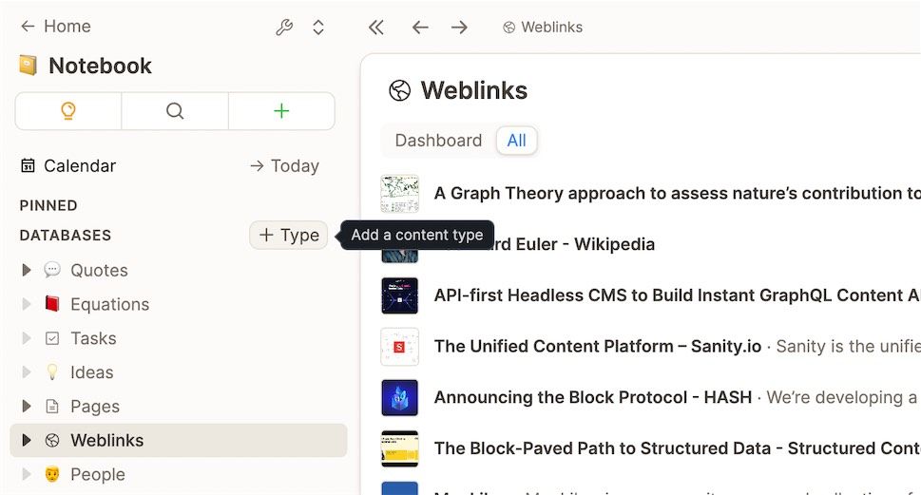Viewport: 921px width, 495px height.
Task: Click the green plus create button
Action: pos(281,111)
